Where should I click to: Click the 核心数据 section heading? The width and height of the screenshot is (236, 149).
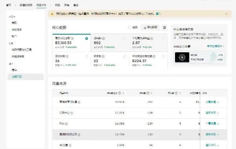click(x=59, y=28)
